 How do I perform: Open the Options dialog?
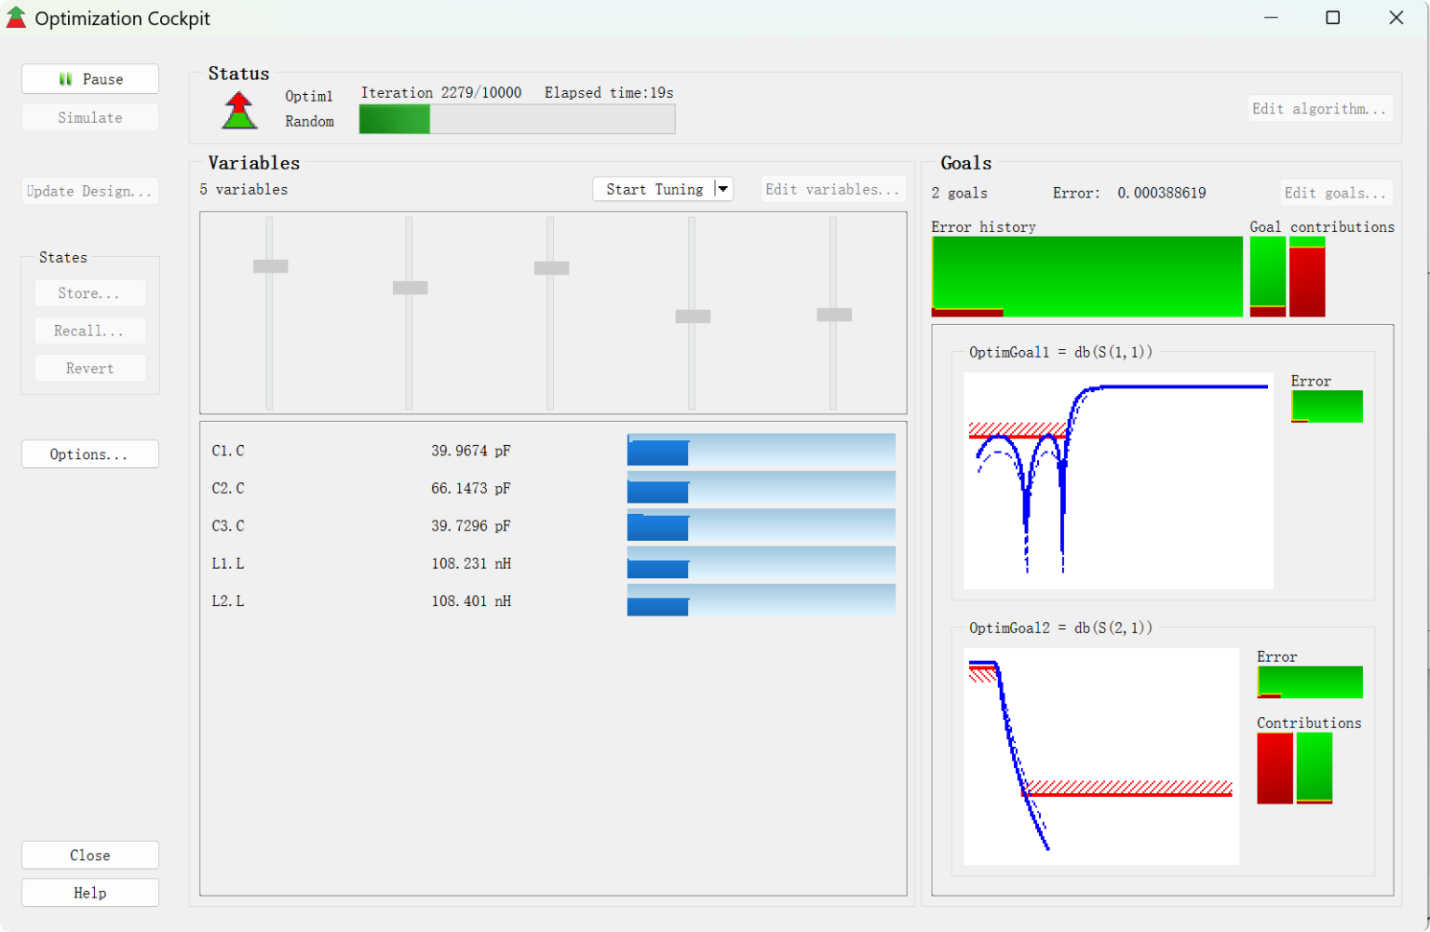click(x=89, y=453)
